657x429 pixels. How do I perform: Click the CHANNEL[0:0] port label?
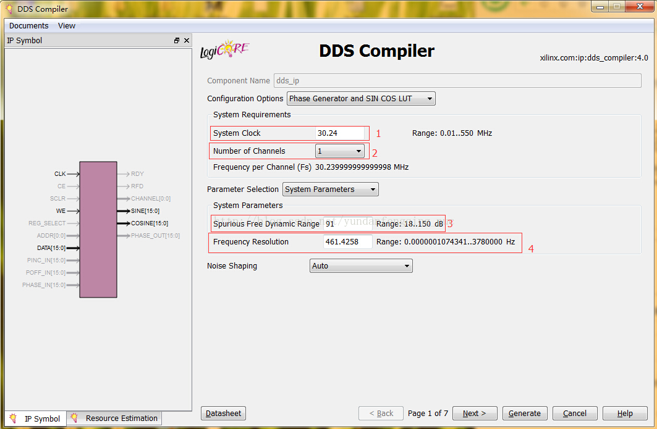[x=151, y=198]
